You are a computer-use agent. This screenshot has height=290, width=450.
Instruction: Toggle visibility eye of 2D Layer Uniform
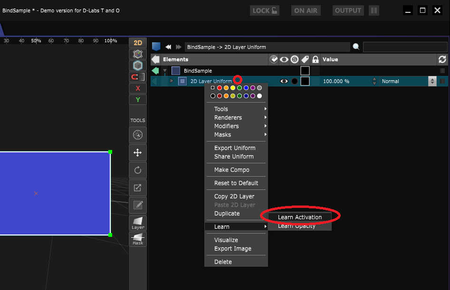(284, 81)
